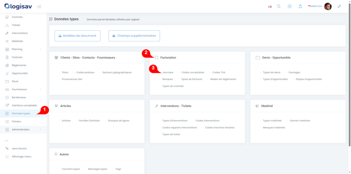Screen dimensions: 351x174
Task: Click the Logisav logo
Action: (19, 6)
